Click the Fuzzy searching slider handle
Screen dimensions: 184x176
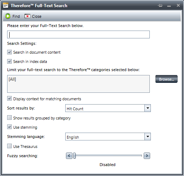(x=75, y=156)
